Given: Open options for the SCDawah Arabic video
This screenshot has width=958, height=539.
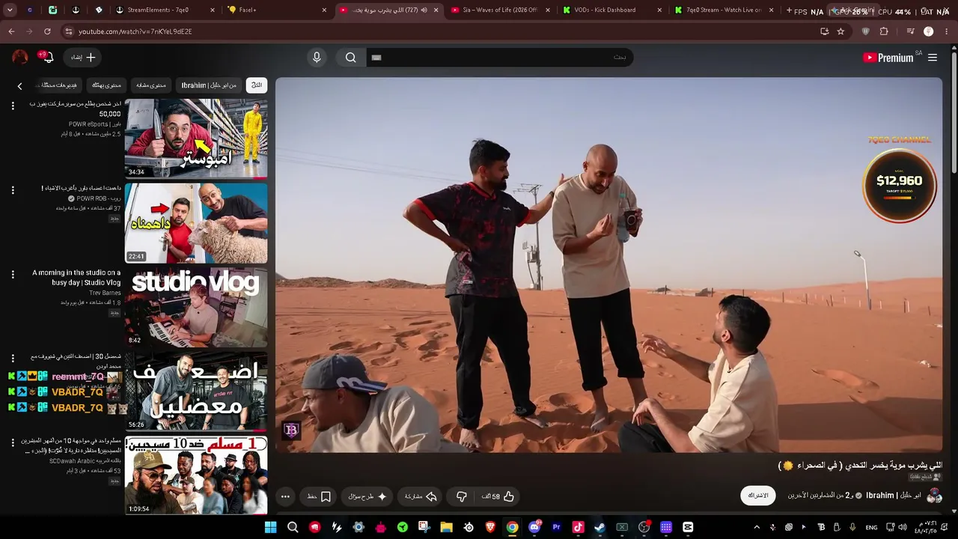Looking at the screenshot, I should click(x=13, y=443).
